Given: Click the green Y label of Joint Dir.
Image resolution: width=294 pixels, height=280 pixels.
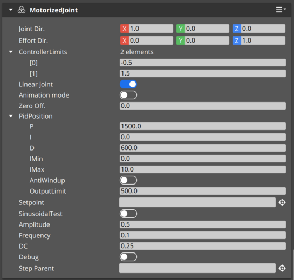Looking at the screenshot, I should 181,29.
